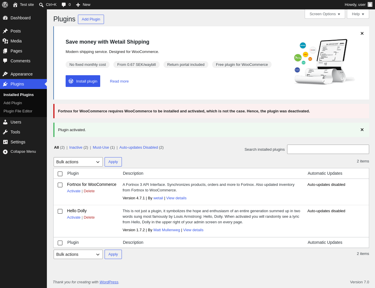Click the Appearance paintbrush icon
This screenshot has width=375, height=288.
(x=5, y=74)
